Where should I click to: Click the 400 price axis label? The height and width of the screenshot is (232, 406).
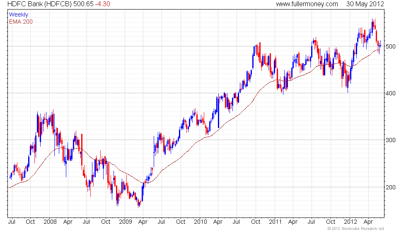[391, 93]
